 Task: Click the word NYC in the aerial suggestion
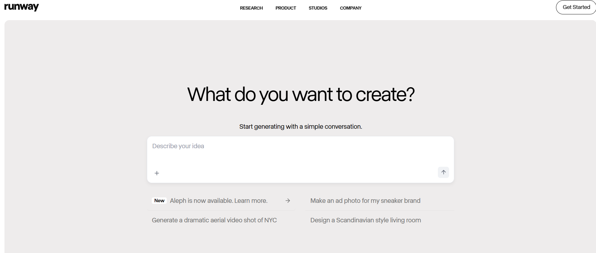270,220
